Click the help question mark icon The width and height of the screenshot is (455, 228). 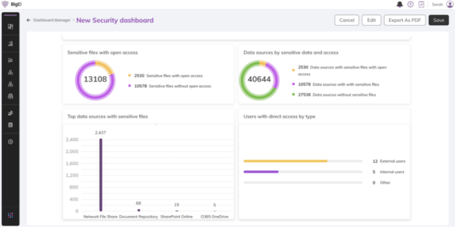[411, 5]
